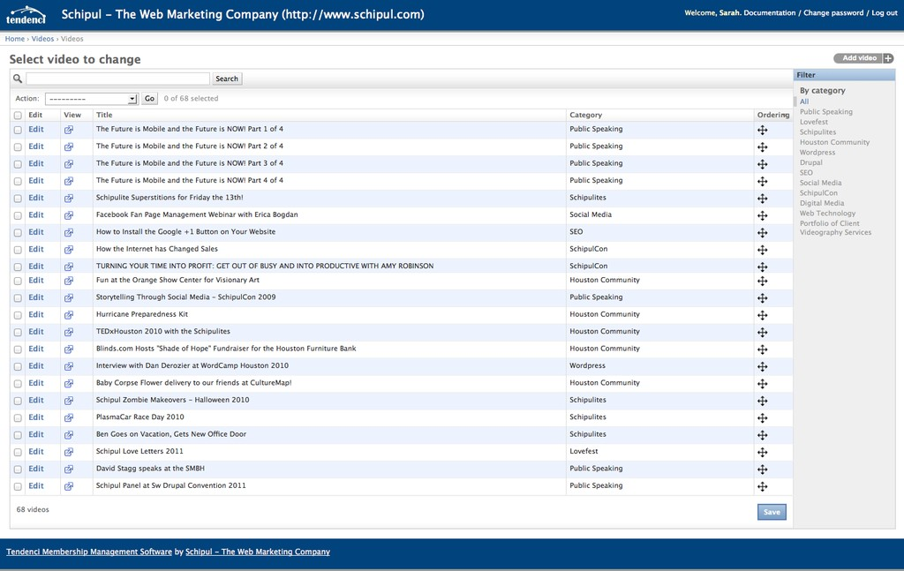Click the magnifying glass search icon
The height and width of the screenshot is (571, 904).
(x=18, y=79)
